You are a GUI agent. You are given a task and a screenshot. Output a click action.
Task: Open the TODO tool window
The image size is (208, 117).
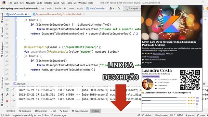click(x=11, y=111)
